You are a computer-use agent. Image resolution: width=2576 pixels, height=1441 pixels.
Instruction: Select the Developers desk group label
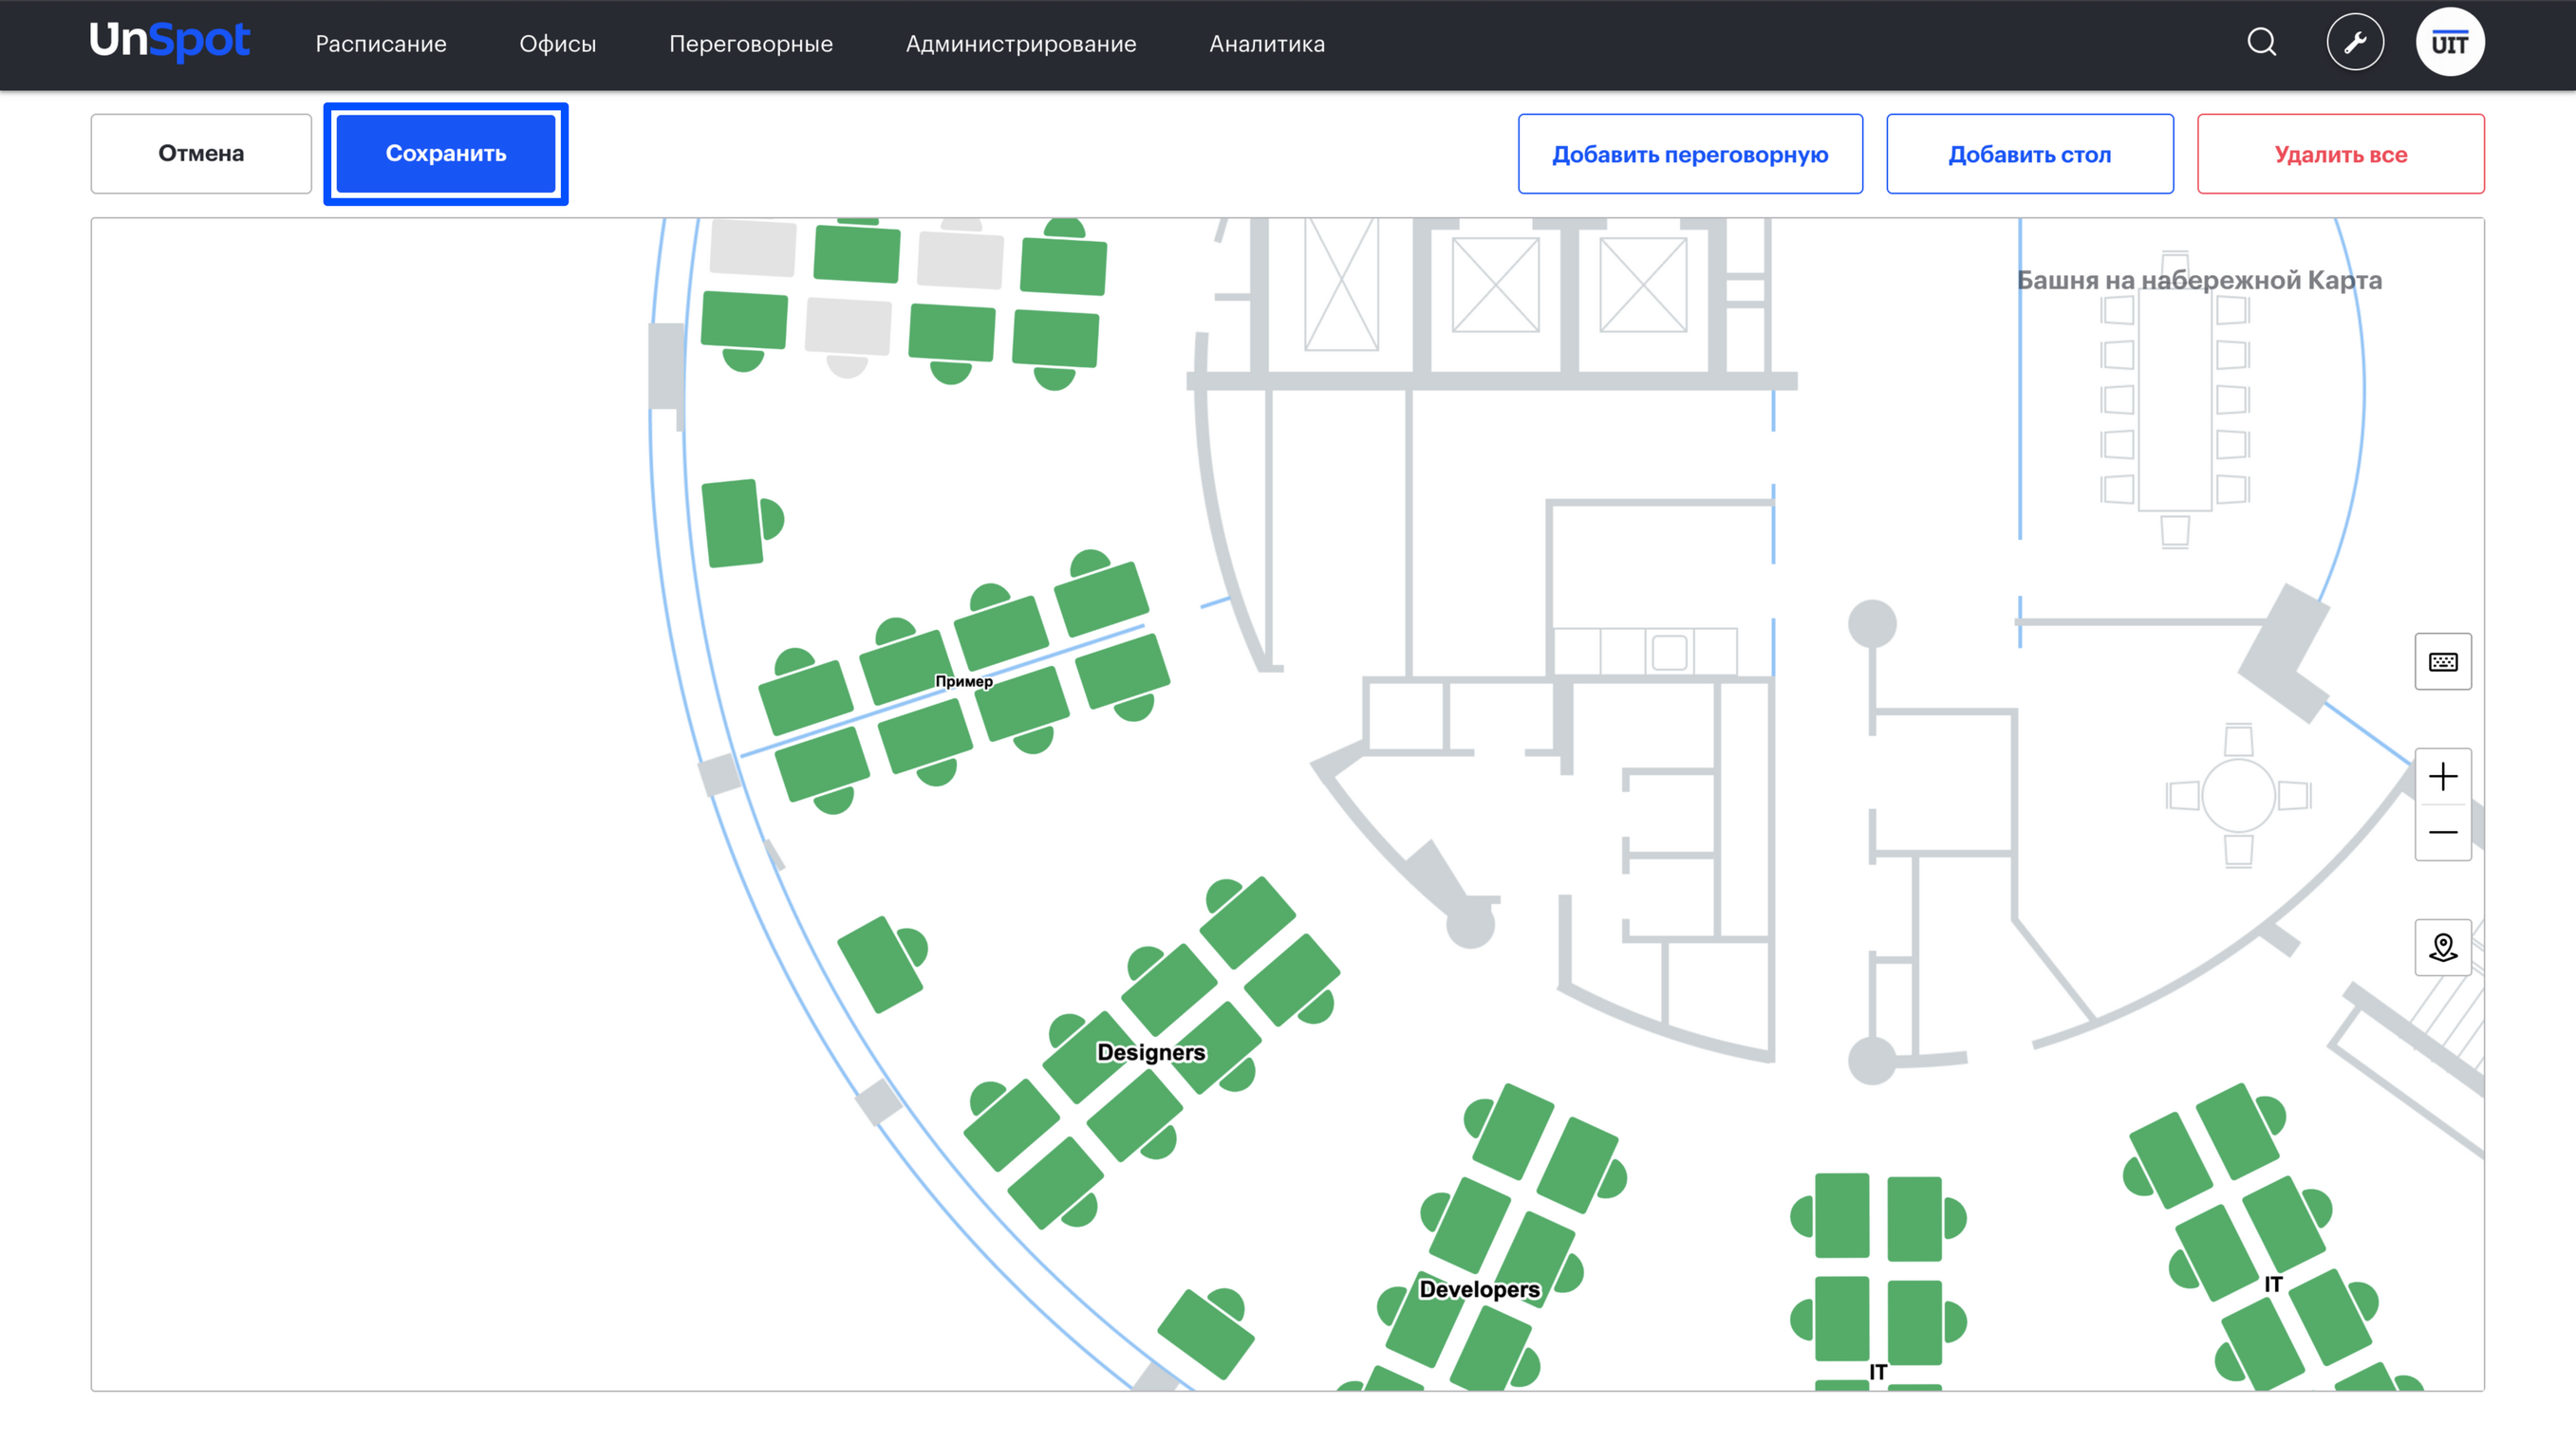point(1479,1289)
